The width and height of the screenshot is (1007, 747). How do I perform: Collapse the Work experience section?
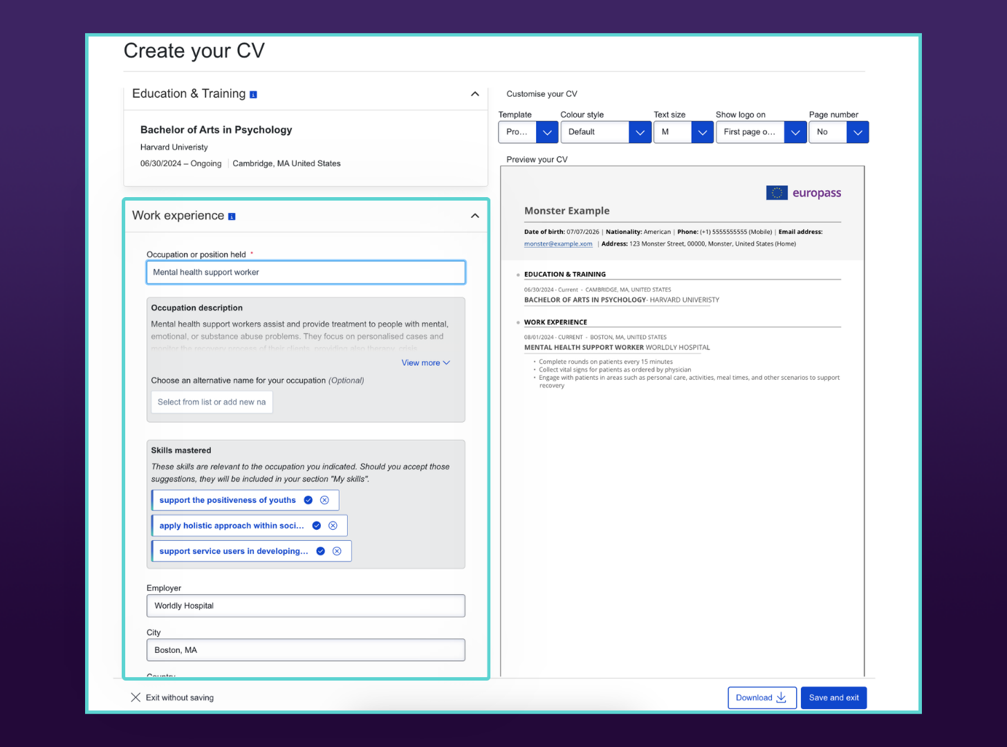[474, 216]
